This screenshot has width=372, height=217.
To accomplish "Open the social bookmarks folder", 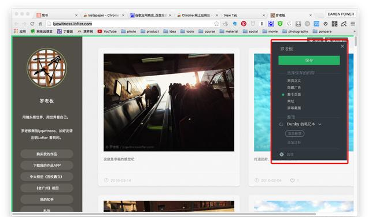I will coord(251,31).
